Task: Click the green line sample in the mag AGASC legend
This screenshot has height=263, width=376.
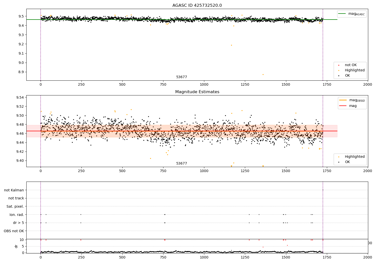Action: pos(342,14)
